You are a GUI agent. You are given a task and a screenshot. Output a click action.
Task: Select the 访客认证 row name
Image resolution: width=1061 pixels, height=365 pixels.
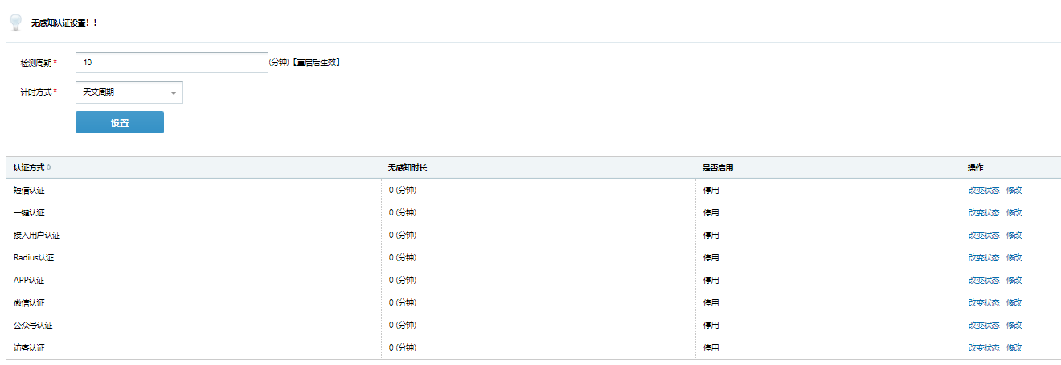pyautogui.click(x=29, y=348)
